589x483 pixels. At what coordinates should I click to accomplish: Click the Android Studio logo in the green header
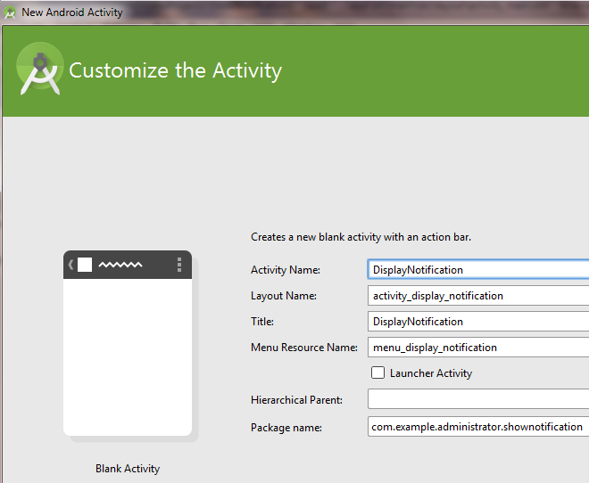pyautogui.click(x=40, y=70)
